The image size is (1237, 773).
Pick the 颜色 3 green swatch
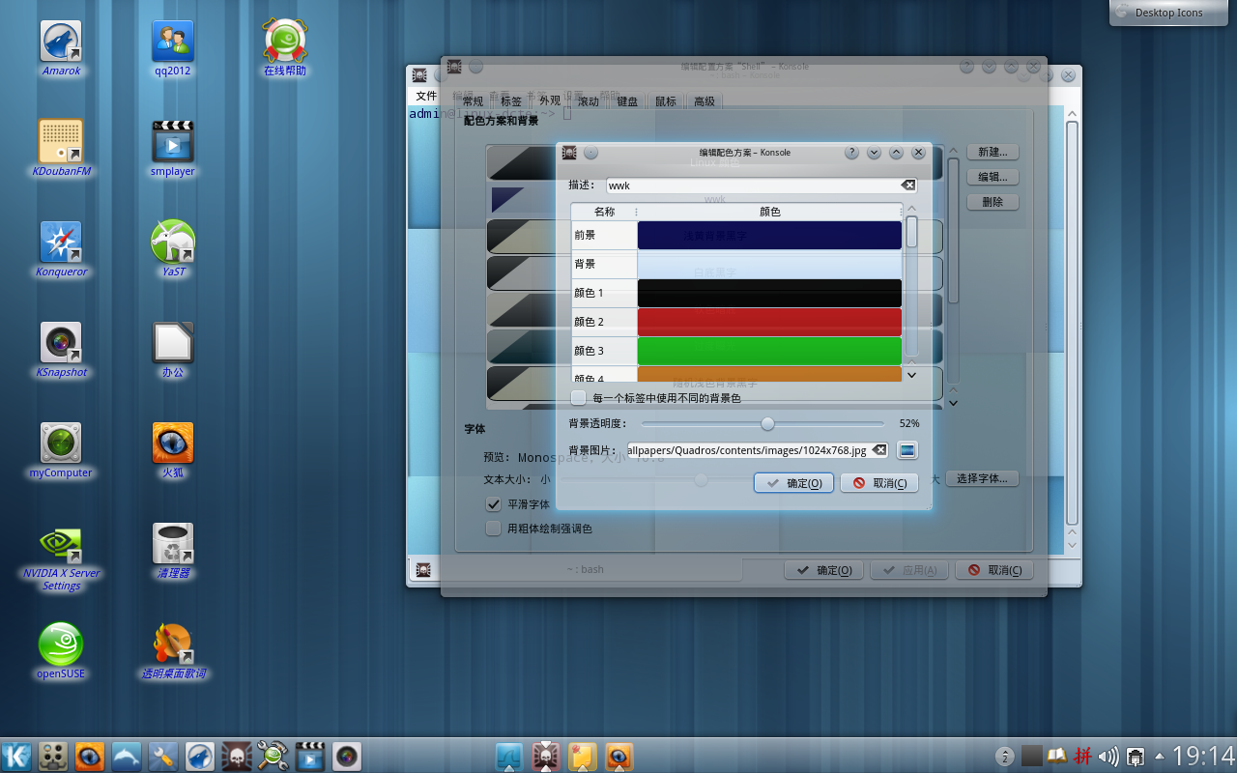(x=769, y=351)
